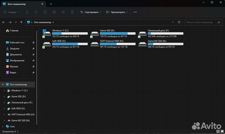Open the Windows 11 (C:) drive icon
Image resolution: width=225 pixels, height=134 pixels.
(x=47, y=34)
